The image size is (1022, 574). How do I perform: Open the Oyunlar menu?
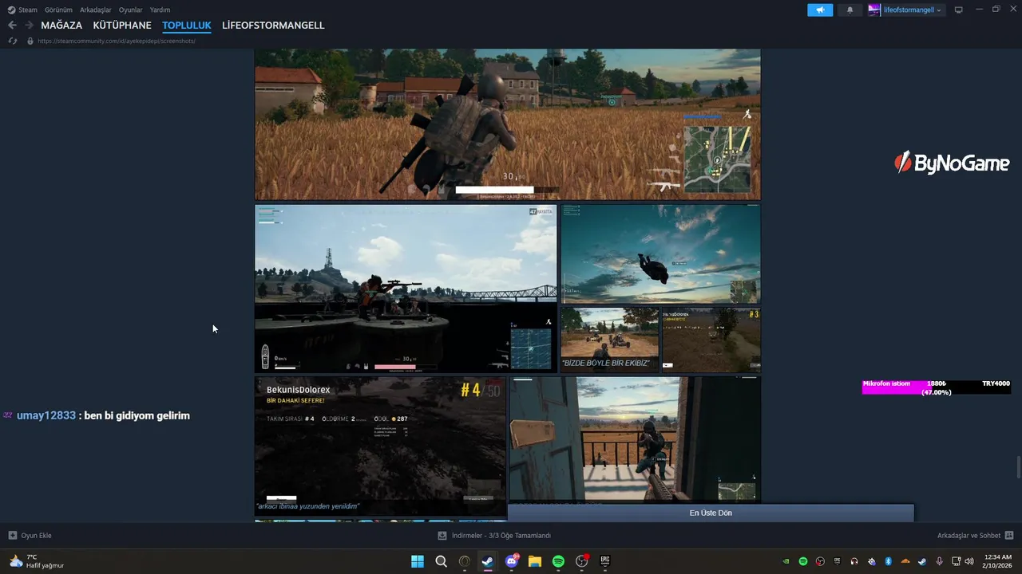(131, 10)
